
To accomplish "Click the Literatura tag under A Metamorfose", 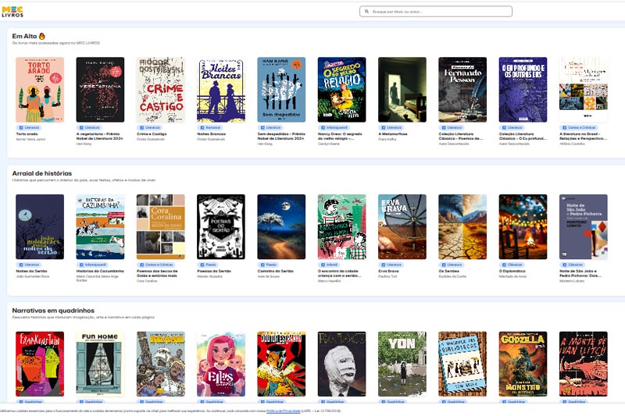I will pyautogui.click(x=391, y=128).
